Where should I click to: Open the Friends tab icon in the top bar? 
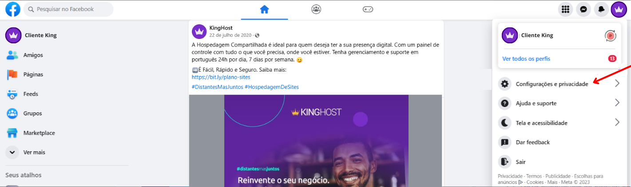tap(316, 9)
